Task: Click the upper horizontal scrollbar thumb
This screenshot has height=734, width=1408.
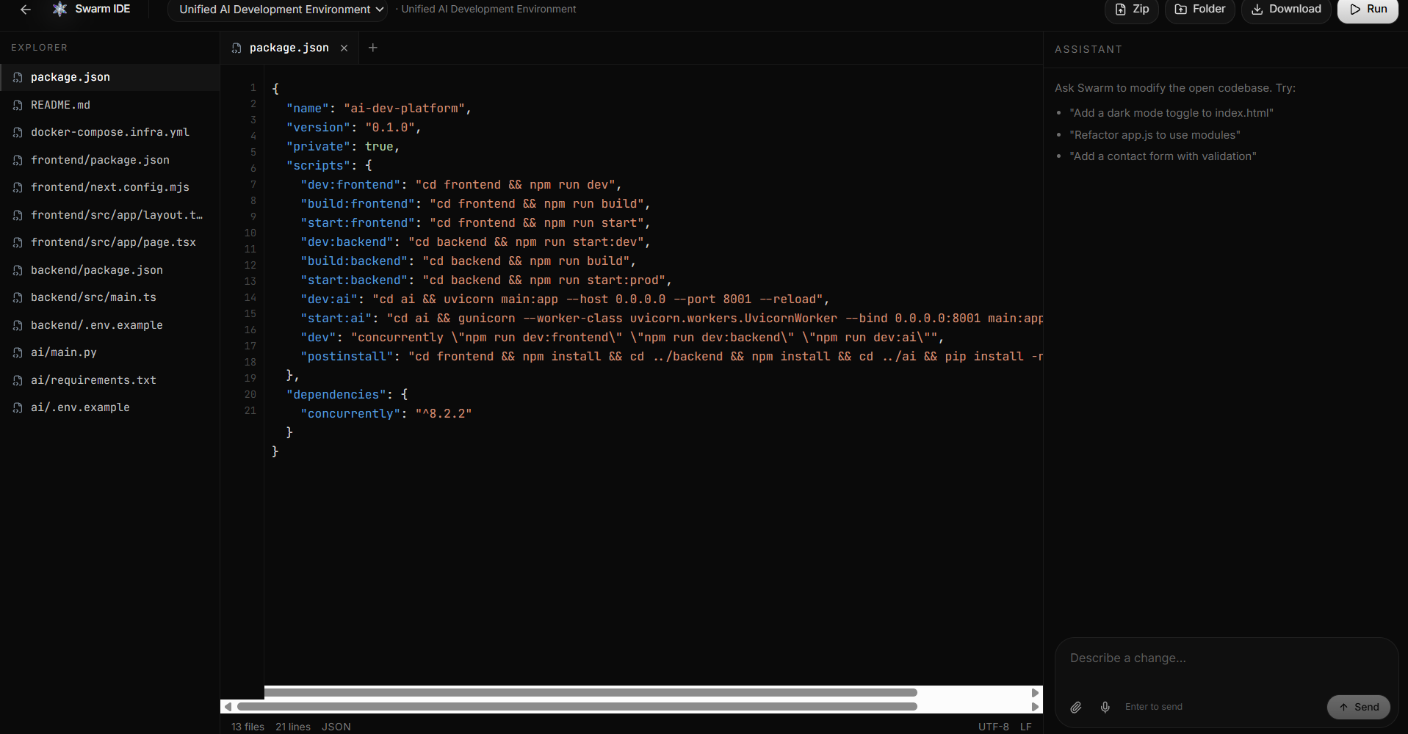Action: pyautogui.click(x=591, y=693)
